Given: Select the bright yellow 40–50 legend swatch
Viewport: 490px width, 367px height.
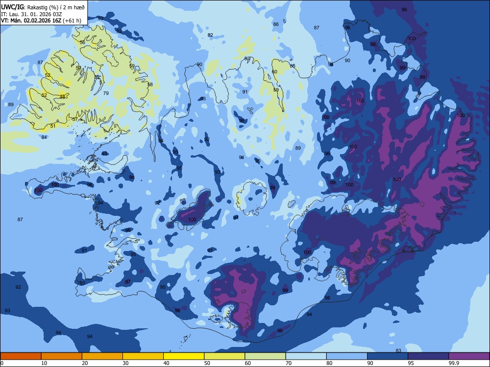Looking at the screenshot, I should (x=184, y=356).
